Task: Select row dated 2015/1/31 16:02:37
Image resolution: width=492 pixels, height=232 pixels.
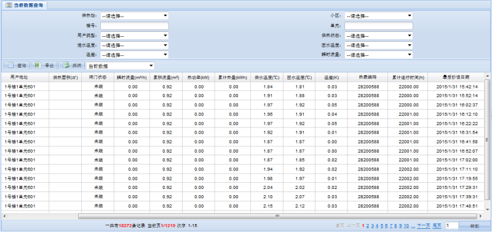Action: (243, 105)
